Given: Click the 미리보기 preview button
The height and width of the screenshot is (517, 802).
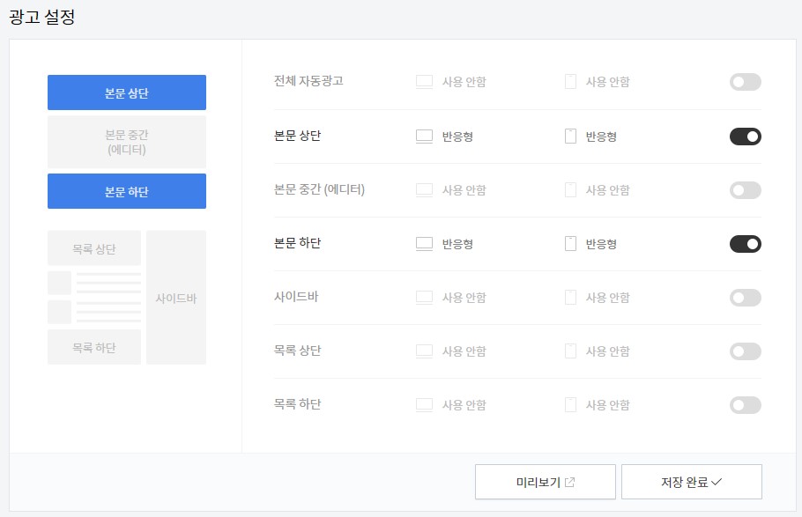Looking at the screenshot, I should point(545,481).
